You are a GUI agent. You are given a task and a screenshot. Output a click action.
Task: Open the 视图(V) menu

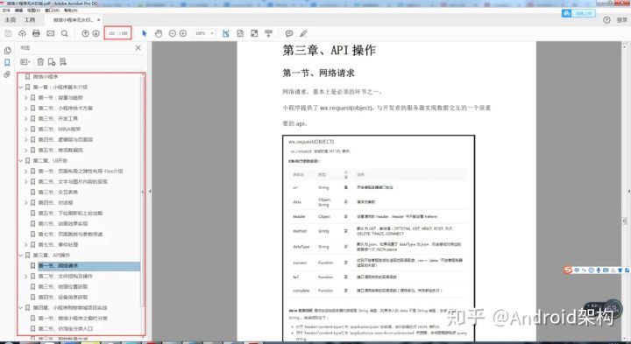pos(34,10)
